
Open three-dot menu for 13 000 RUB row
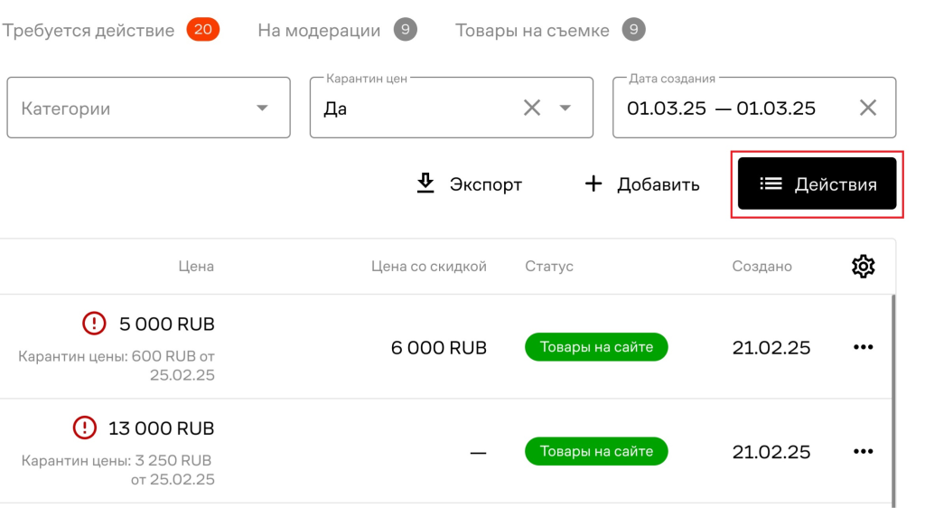[863, 451]
